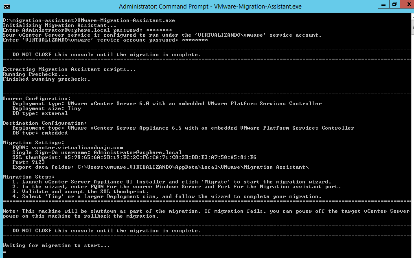Click the 'Waiting for migration to start...' line

[56, 245]
